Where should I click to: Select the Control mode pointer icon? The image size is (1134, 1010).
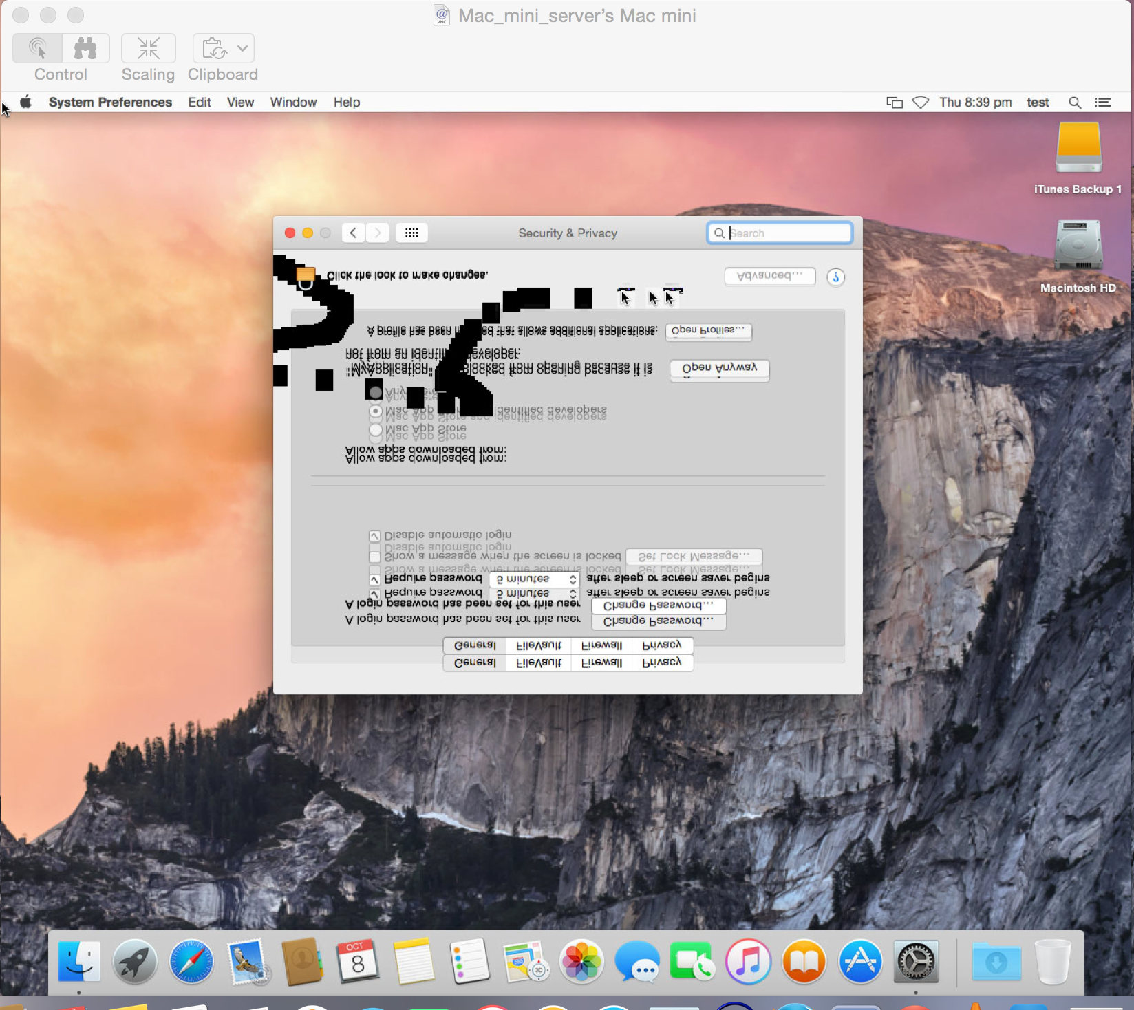click(x=37, y=48)
